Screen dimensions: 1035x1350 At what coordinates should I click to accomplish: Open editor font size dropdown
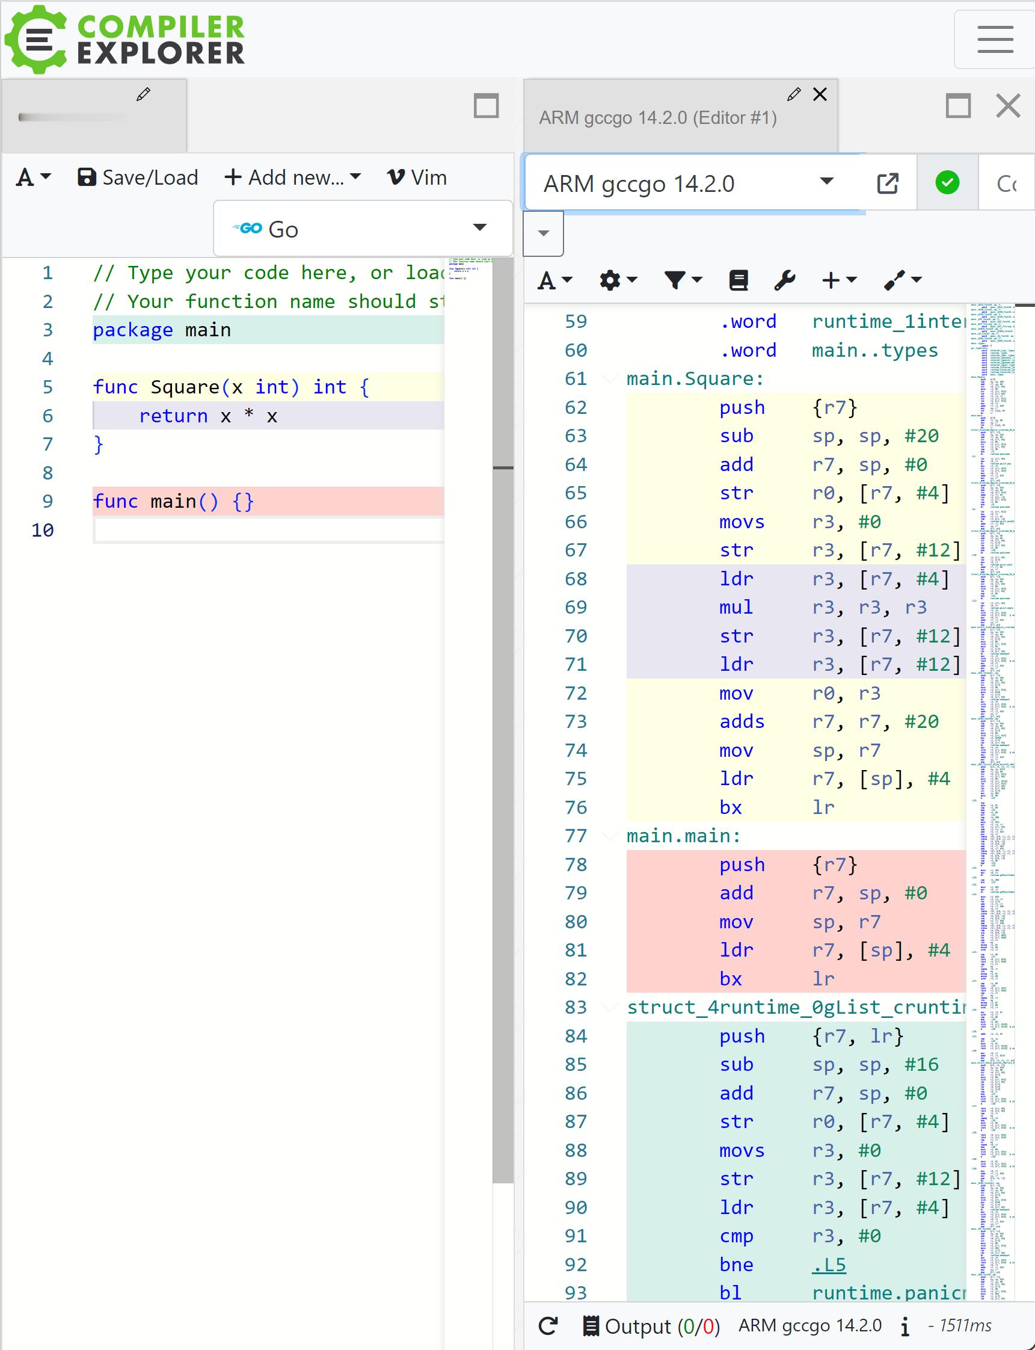[x=33, y=178]
